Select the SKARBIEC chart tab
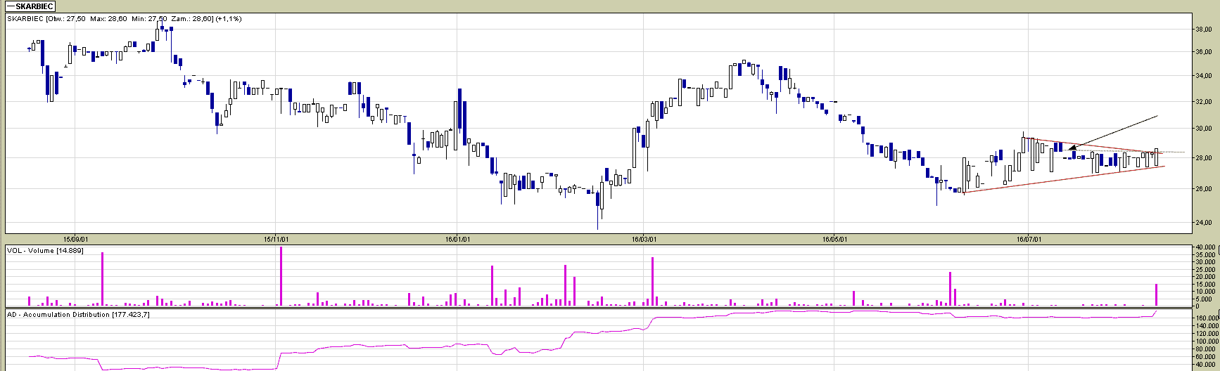This screenshot has width=1220, height=371. coord(30,6)
